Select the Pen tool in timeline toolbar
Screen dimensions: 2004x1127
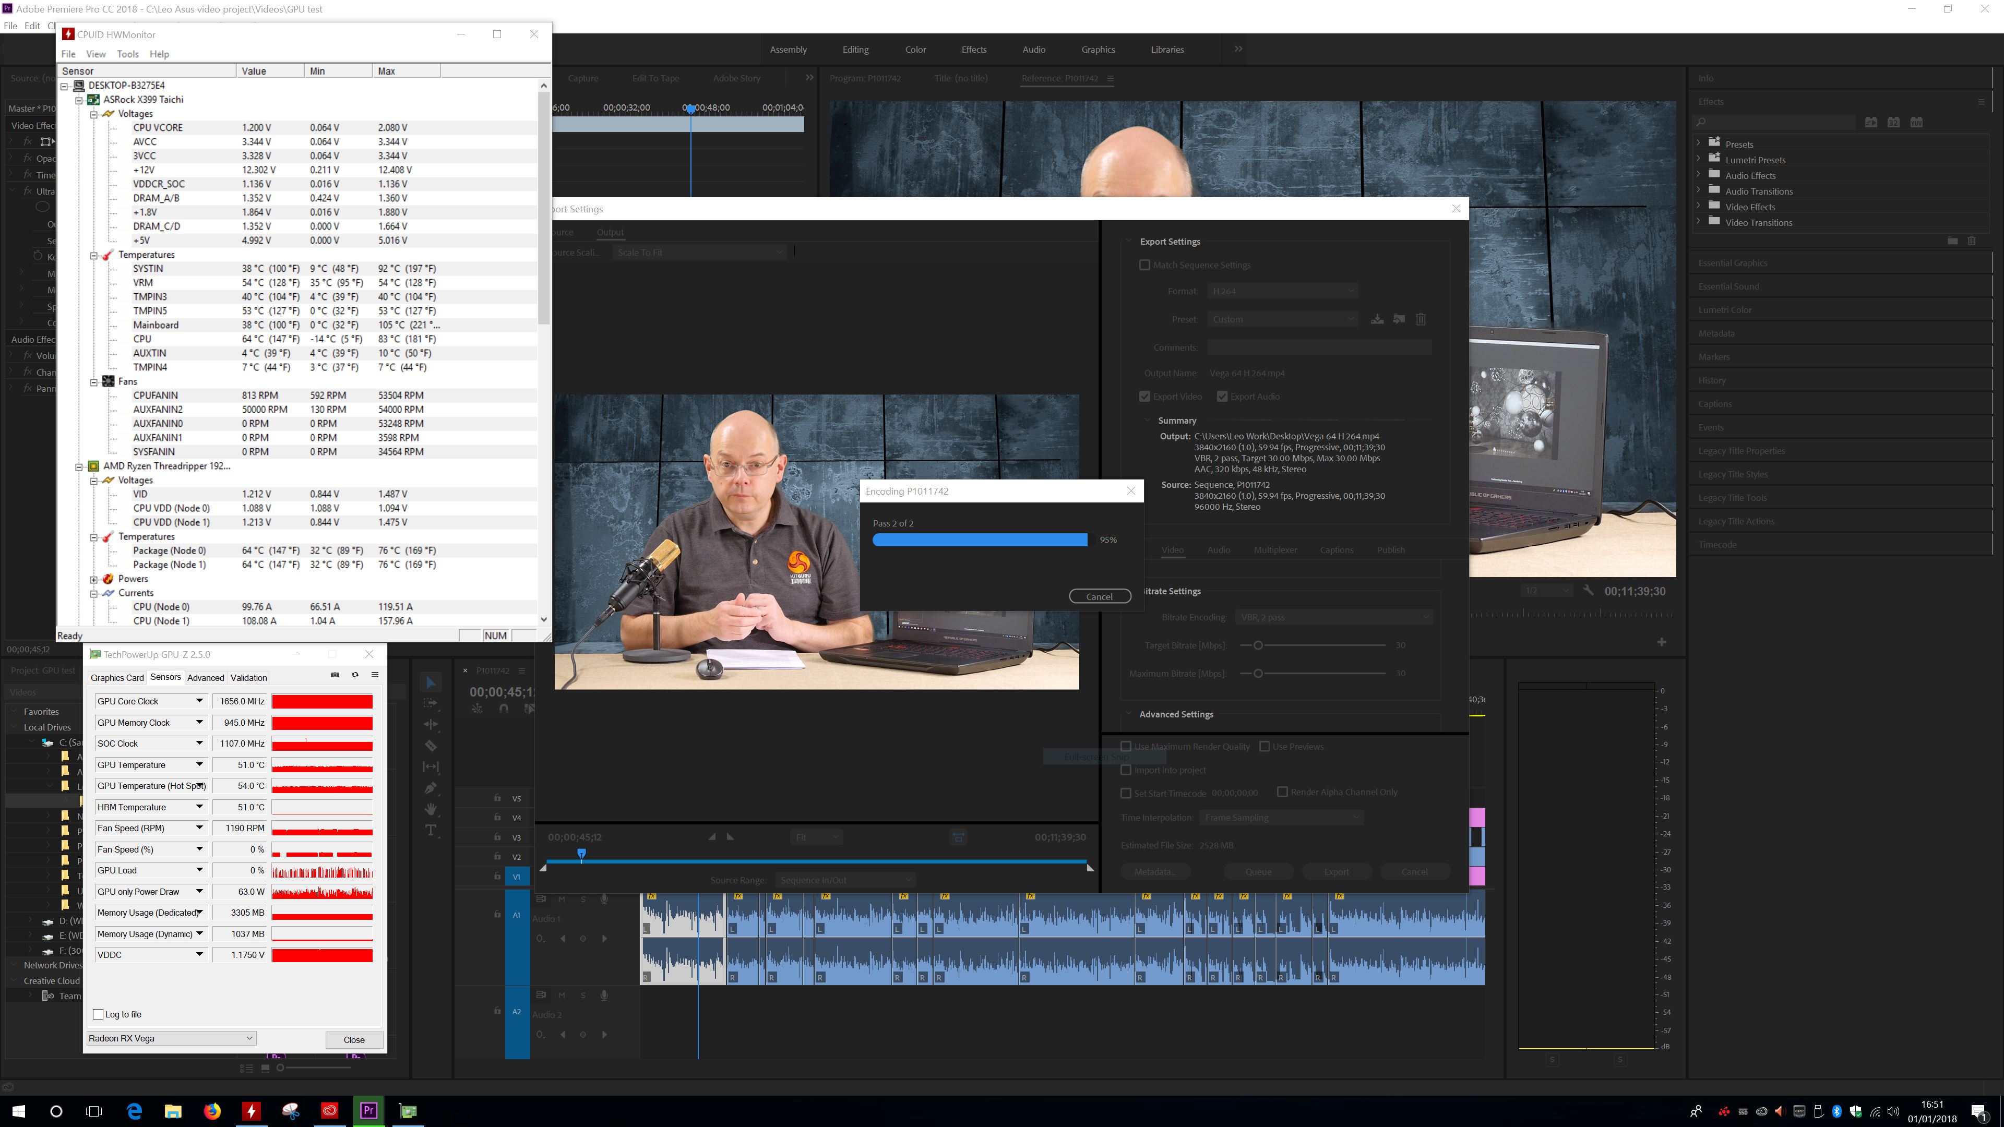431,788
